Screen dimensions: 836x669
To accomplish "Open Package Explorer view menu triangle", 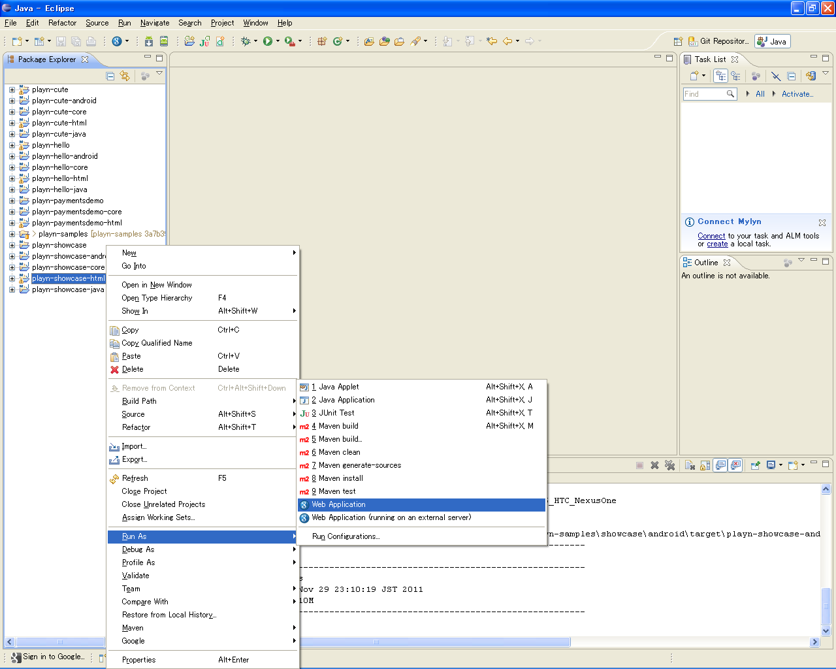I will click(159, 73).
